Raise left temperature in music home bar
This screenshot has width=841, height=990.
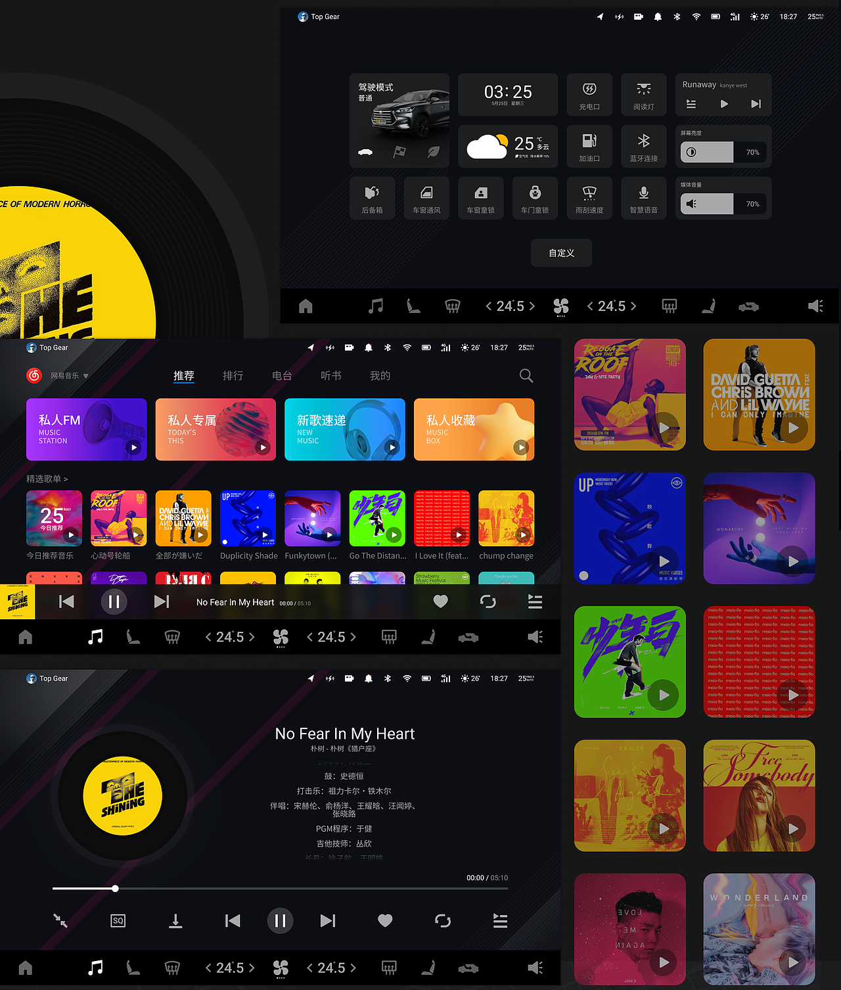click(252, 637)
